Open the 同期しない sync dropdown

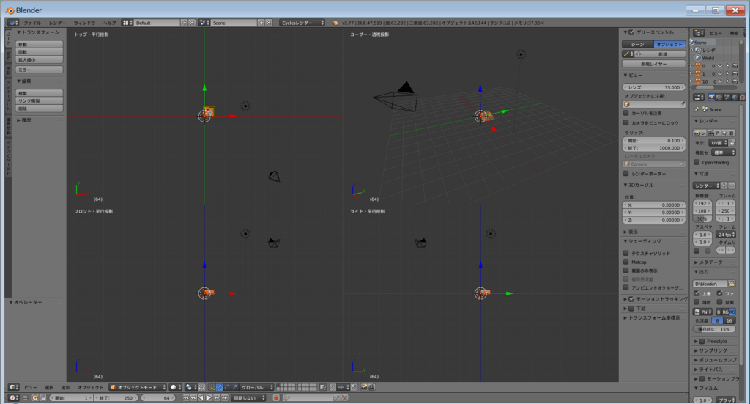(x=248, y=398)
